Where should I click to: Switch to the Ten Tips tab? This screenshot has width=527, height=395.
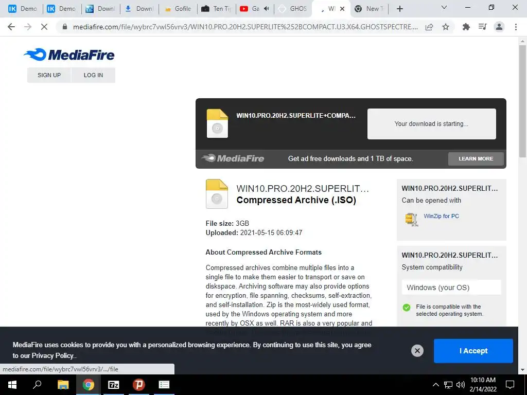pyautogui.click(x=217, y=9)
